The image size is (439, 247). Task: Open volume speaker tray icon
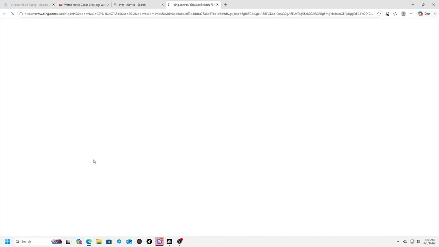coord(418,242)
